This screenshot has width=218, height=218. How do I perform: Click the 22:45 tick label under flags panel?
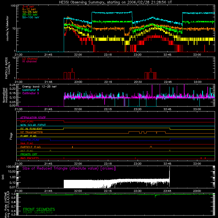tap(167, 164)
